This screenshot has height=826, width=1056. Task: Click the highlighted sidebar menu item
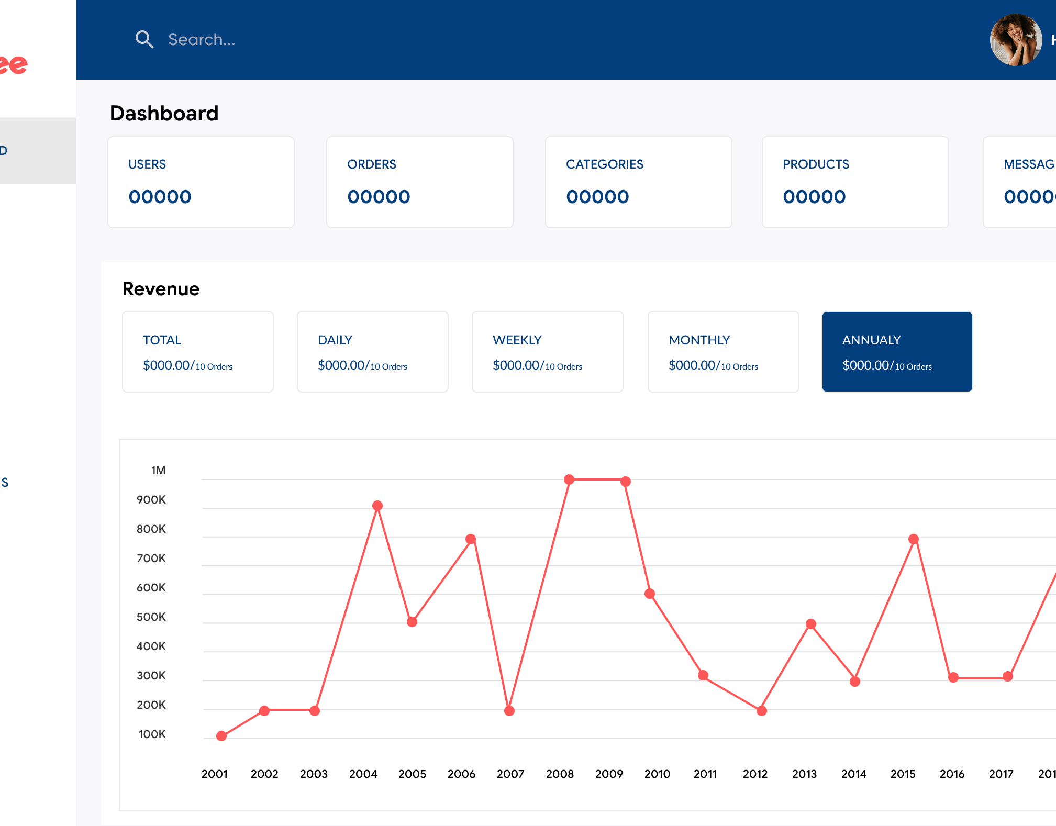point(38,151)
